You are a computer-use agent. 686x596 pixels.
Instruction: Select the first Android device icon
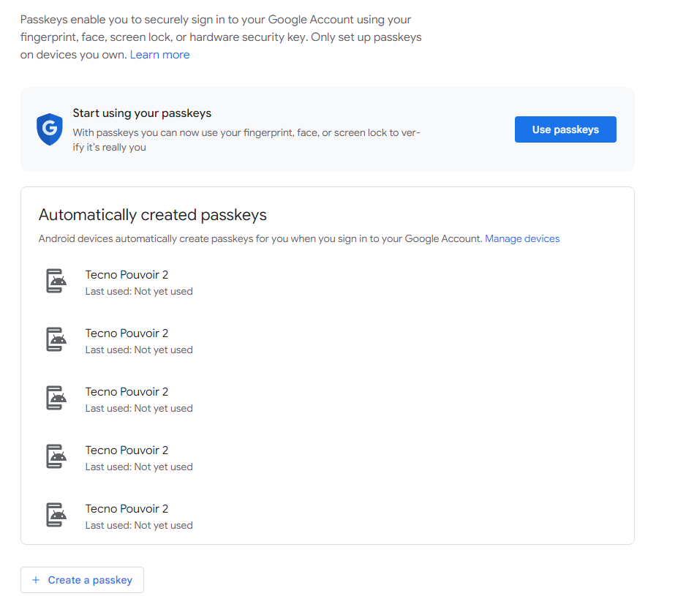[x=56, y=282]
